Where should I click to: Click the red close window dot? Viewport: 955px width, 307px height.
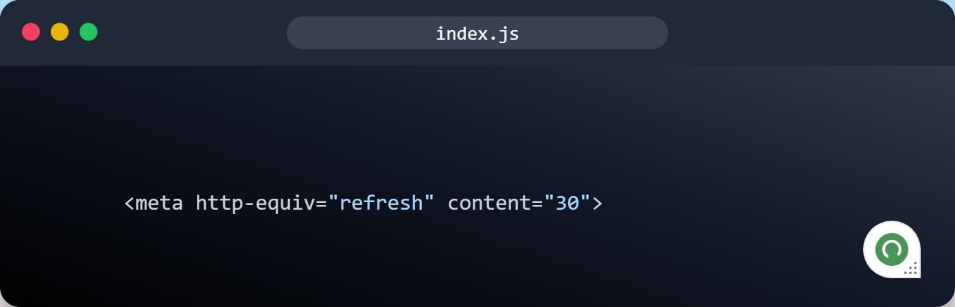point(31,32)
